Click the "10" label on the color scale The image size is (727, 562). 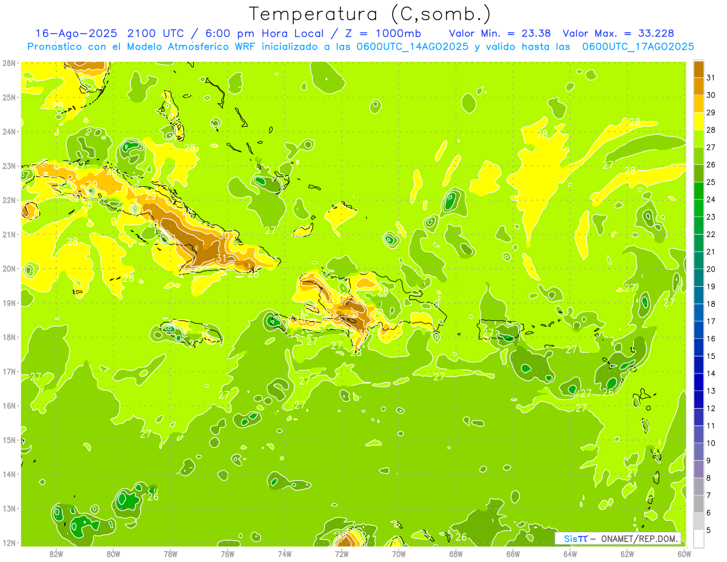coord(711,443)
